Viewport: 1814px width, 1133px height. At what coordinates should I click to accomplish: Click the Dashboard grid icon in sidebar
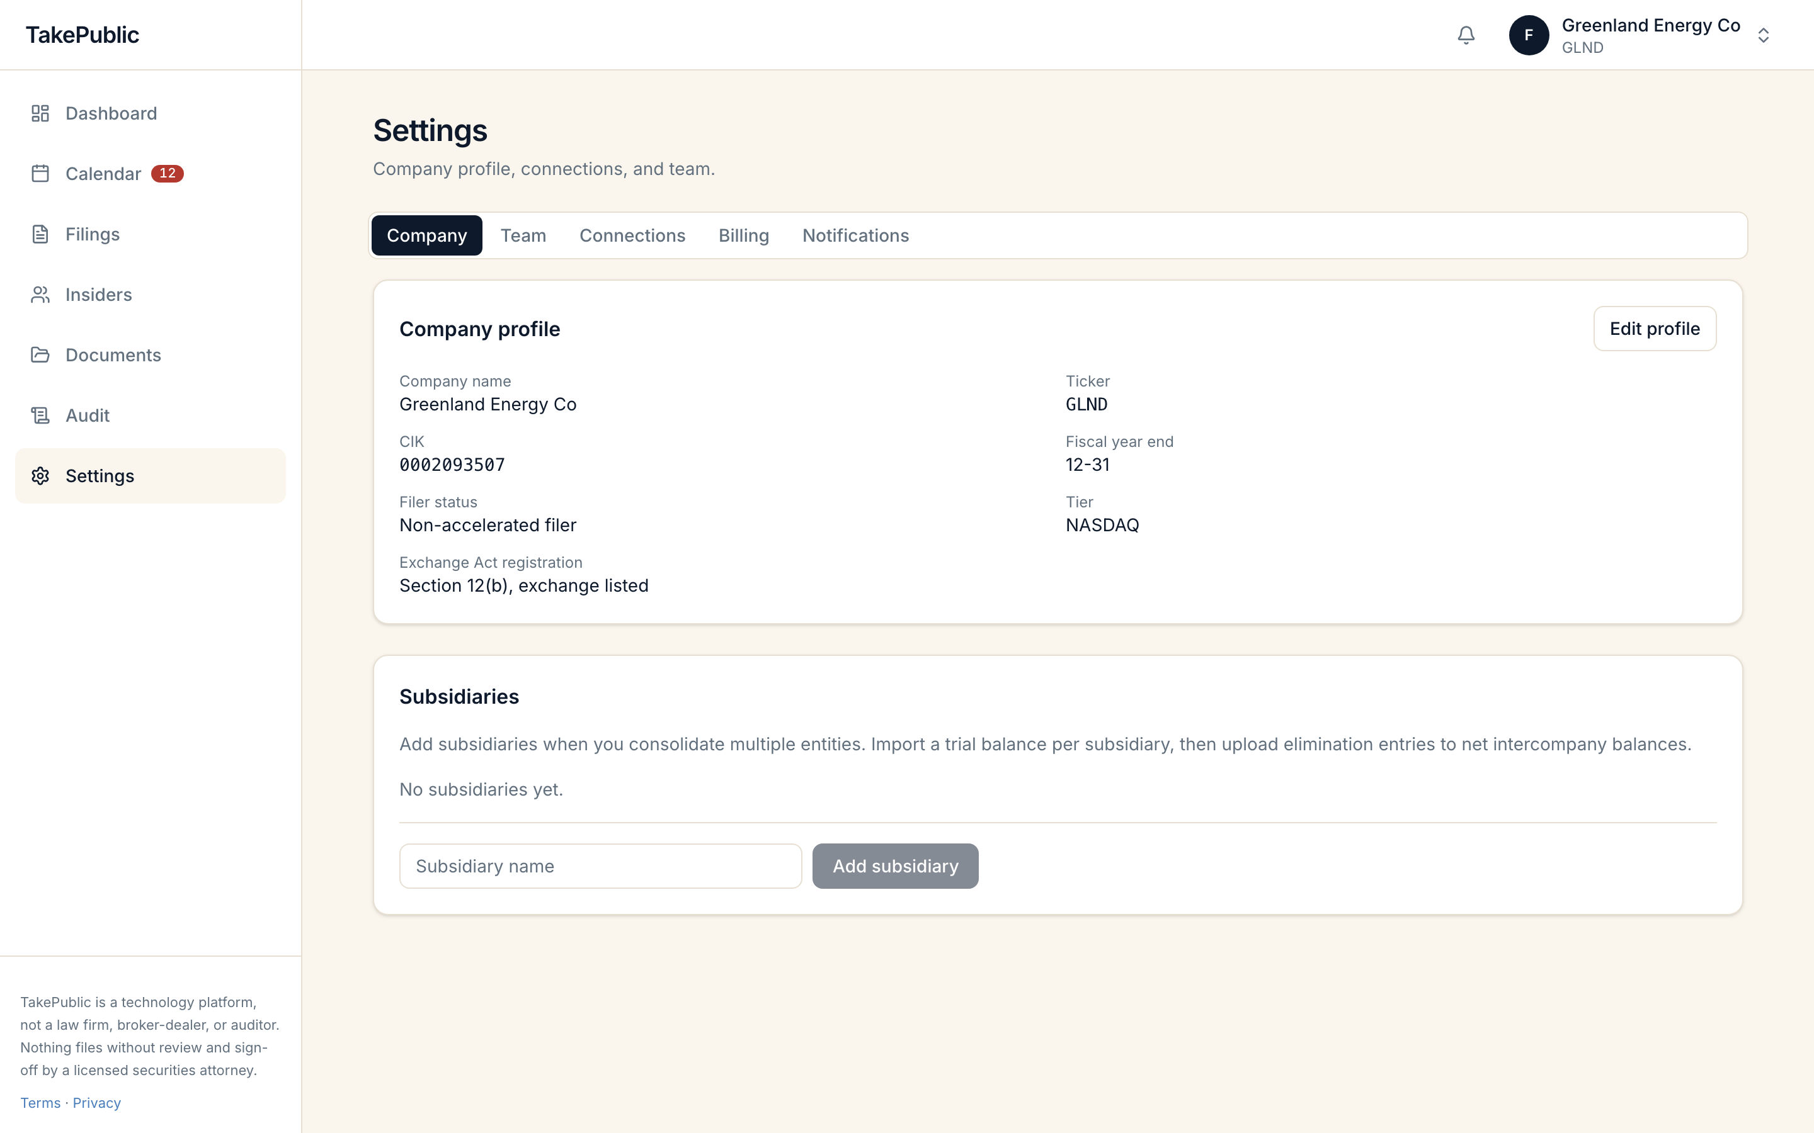(40, 113)
